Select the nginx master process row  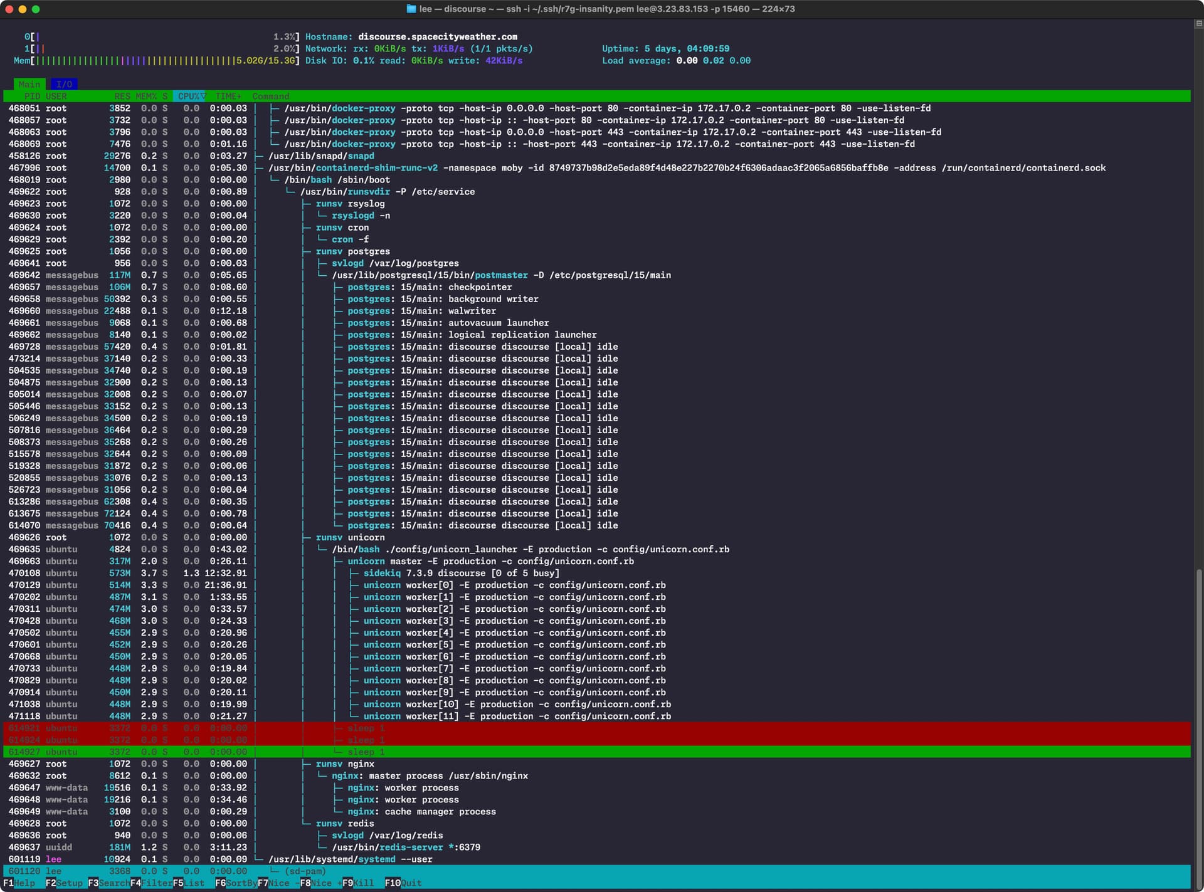(x=596, y=775)
